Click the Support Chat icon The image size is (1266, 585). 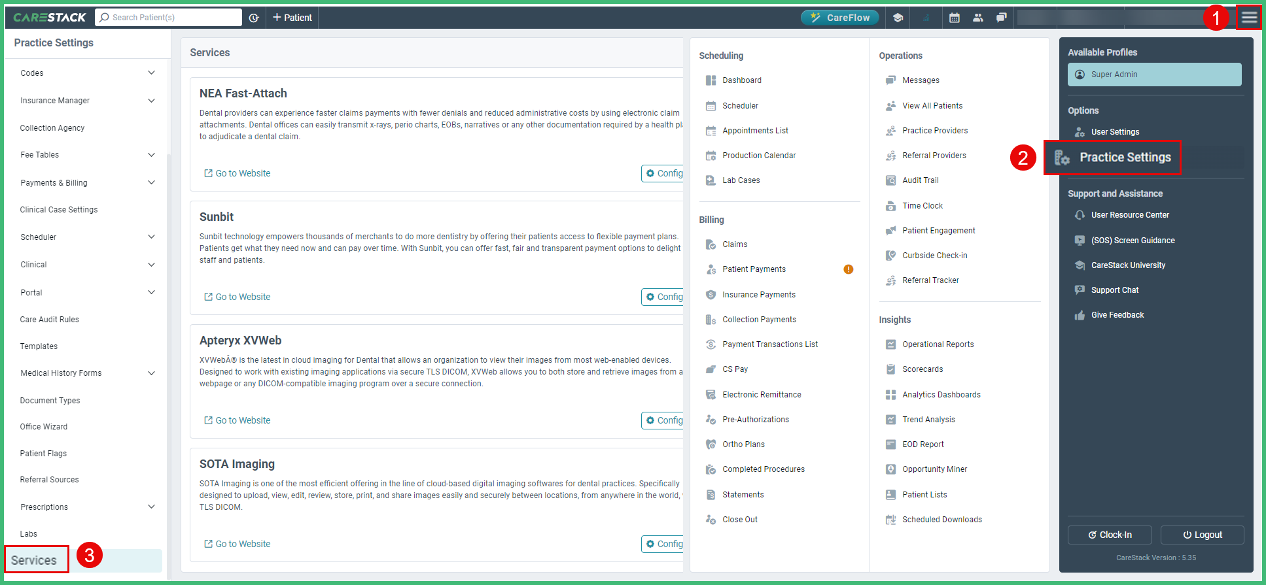(x=1080, y=290)
